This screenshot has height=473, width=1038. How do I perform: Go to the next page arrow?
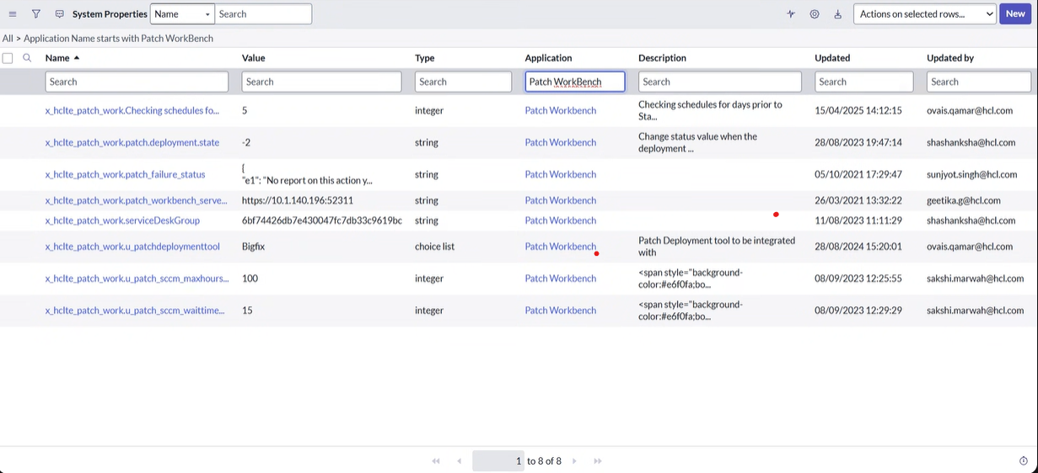point(574,461)
